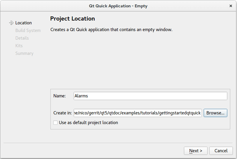The height and width of the screenshot is (159, 237).
Task: Click the arrow icon beside Location
Action: [x=11, y=23]
